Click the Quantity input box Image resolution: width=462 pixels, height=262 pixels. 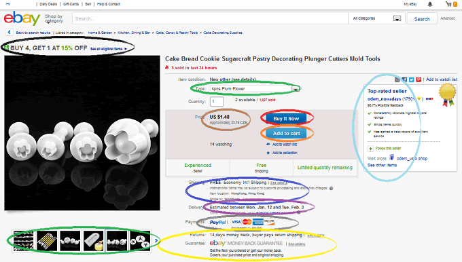coord(217,102)
